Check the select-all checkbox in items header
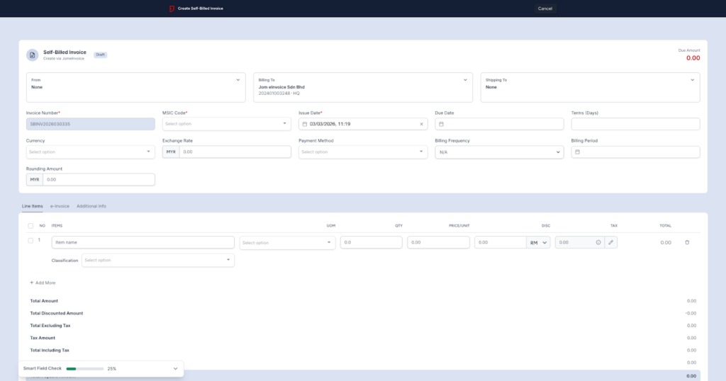726x381 pixels. coord(30,226)
